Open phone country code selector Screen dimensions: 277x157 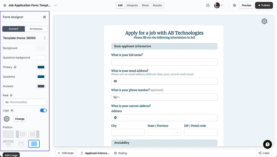coord(117,97)
